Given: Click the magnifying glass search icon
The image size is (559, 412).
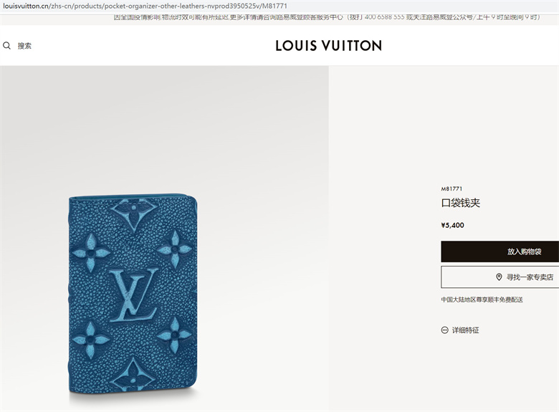Looking at the screenshot, I should pos(6,46).
